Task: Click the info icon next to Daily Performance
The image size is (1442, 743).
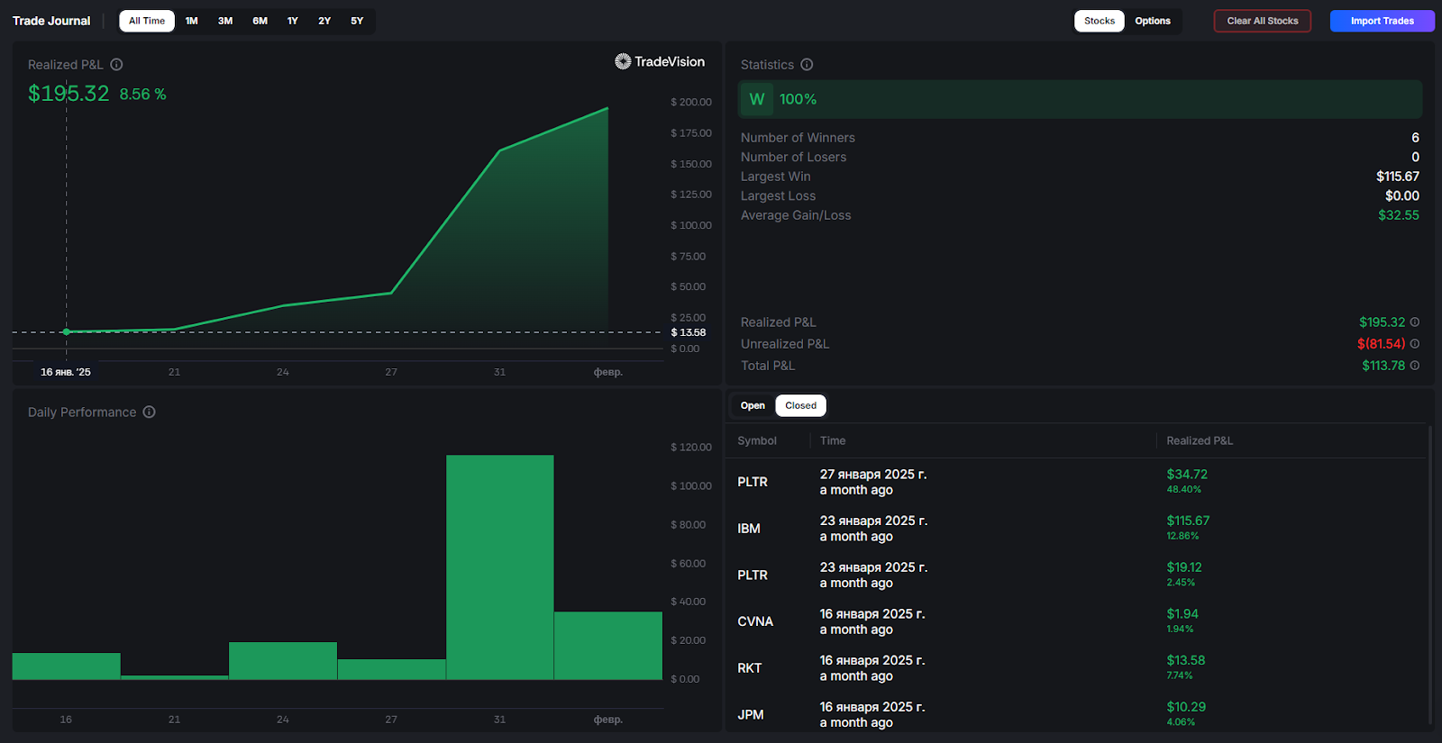Action: tap(150, 412)
